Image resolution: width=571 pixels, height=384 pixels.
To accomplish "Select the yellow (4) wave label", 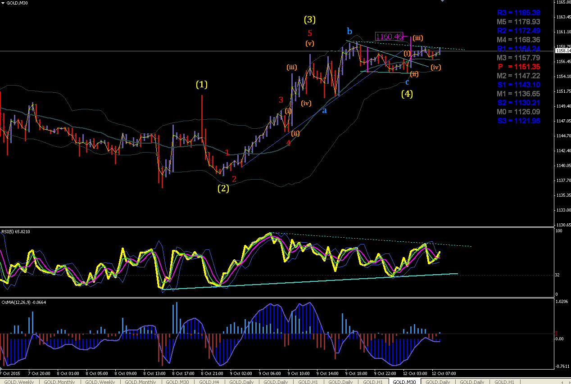I will [407, 94].
